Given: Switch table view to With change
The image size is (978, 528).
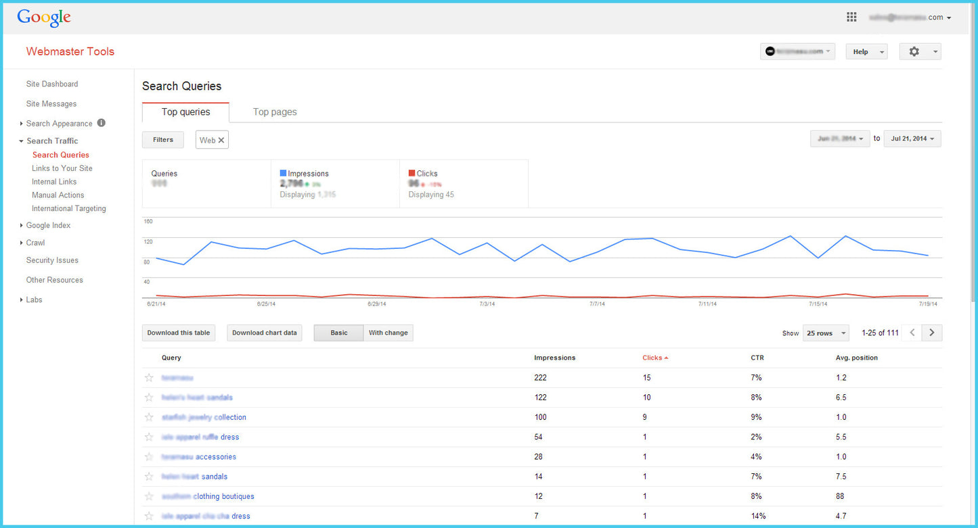Looking at the screenshot, I should click(x=388, y=333).
